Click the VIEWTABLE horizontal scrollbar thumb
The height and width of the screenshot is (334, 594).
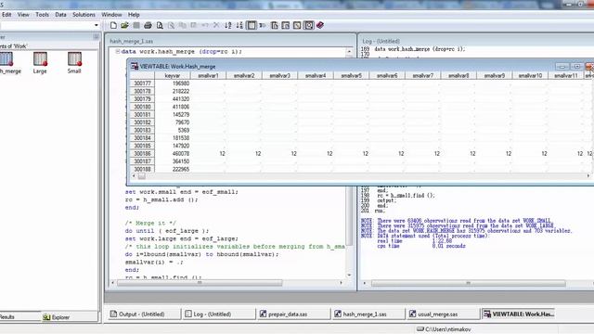[141, 176]
